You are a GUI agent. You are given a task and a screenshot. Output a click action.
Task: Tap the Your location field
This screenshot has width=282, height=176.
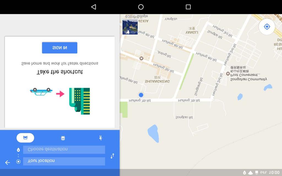(64, 161)
